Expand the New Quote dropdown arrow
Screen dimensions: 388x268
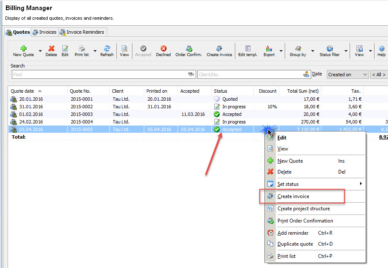click(x=40, y=51)
